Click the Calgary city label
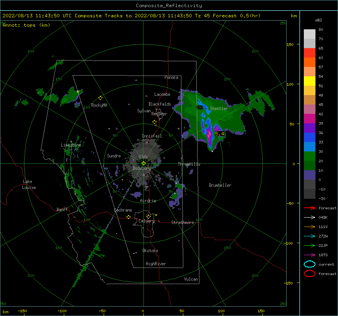Screen dimensions: 338x316 point(146,221)
